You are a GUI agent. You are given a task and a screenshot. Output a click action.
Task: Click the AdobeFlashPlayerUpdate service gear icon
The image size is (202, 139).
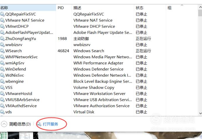coord(2,32)
